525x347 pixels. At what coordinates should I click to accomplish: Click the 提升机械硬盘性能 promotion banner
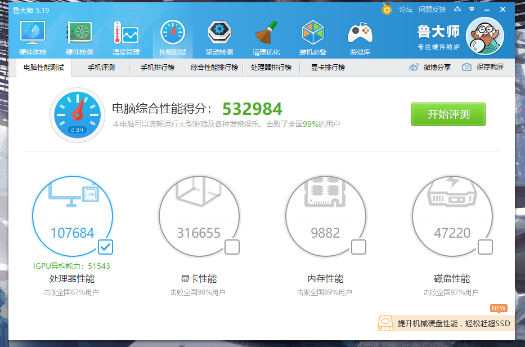tap(446, 323)
